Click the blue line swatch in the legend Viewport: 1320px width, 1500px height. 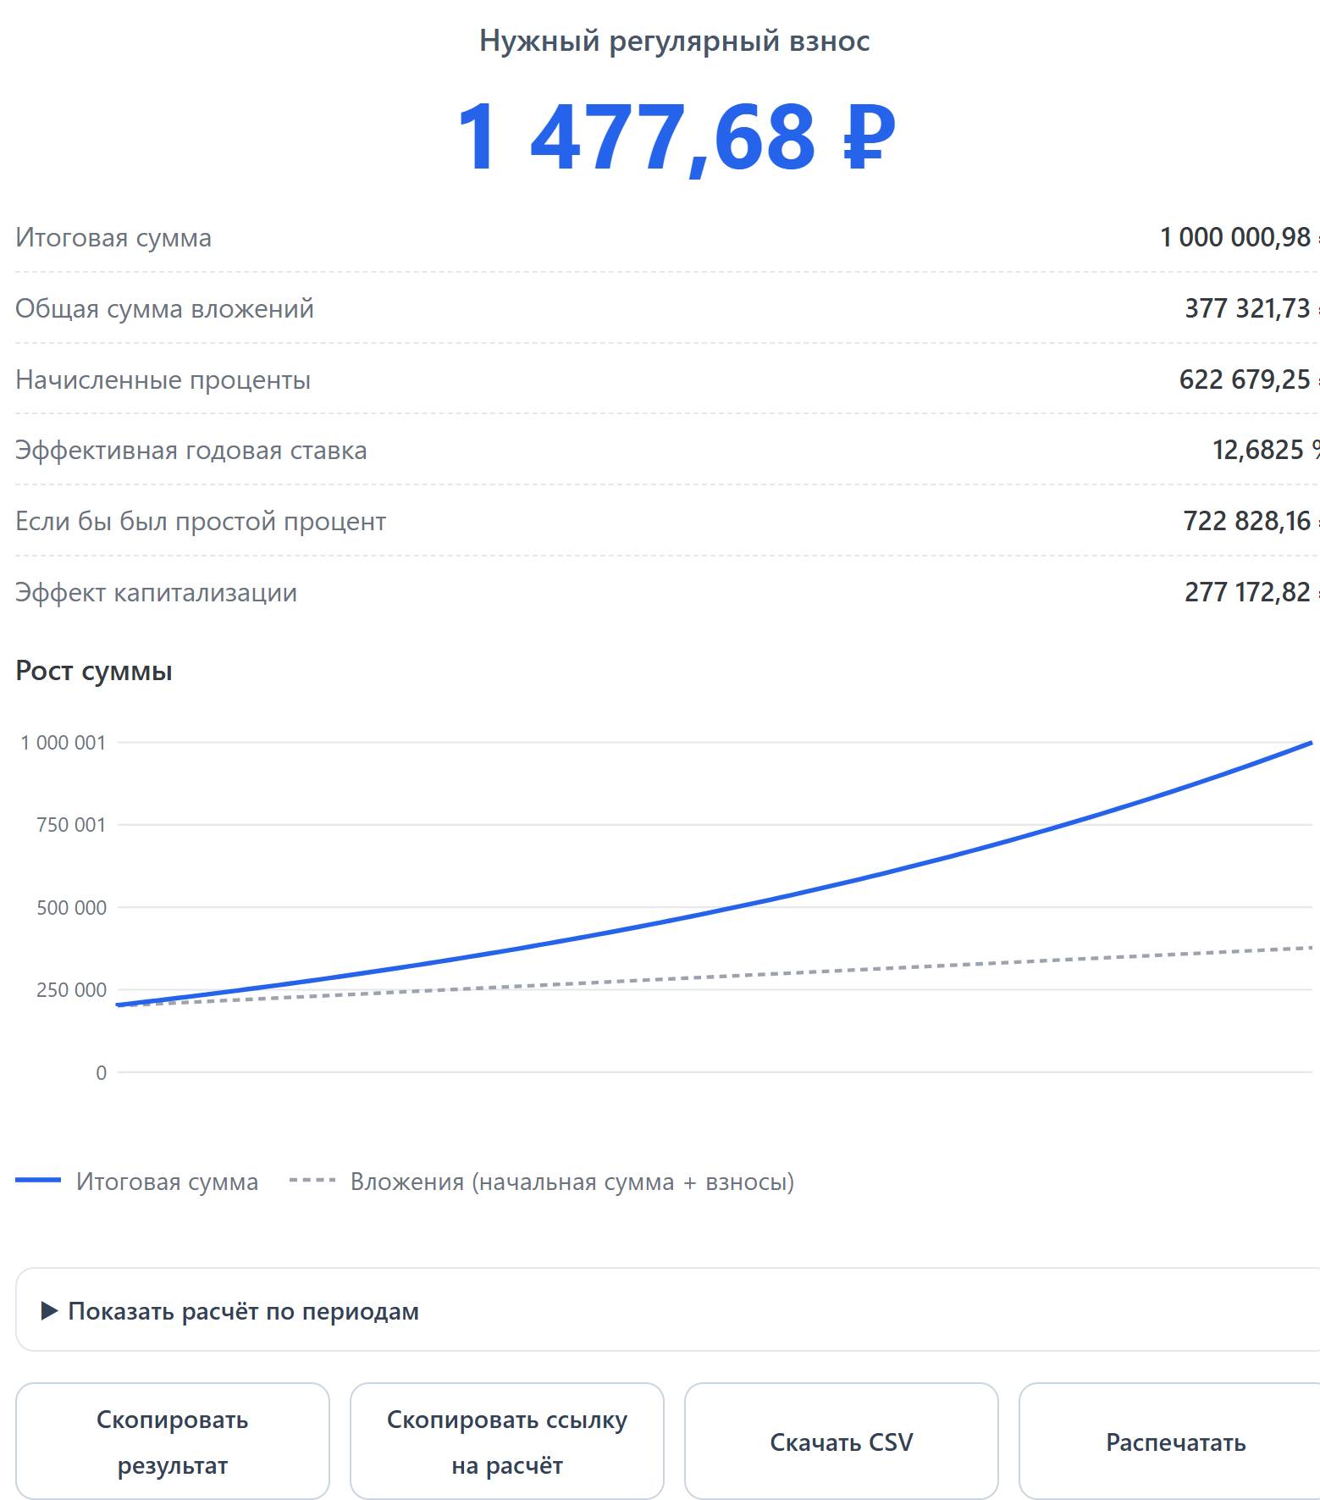[38, 1180]
